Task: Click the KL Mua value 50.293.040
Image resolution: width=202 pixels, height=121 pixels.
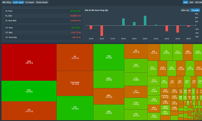Action: pyautogui.click(x=76, y=11)
